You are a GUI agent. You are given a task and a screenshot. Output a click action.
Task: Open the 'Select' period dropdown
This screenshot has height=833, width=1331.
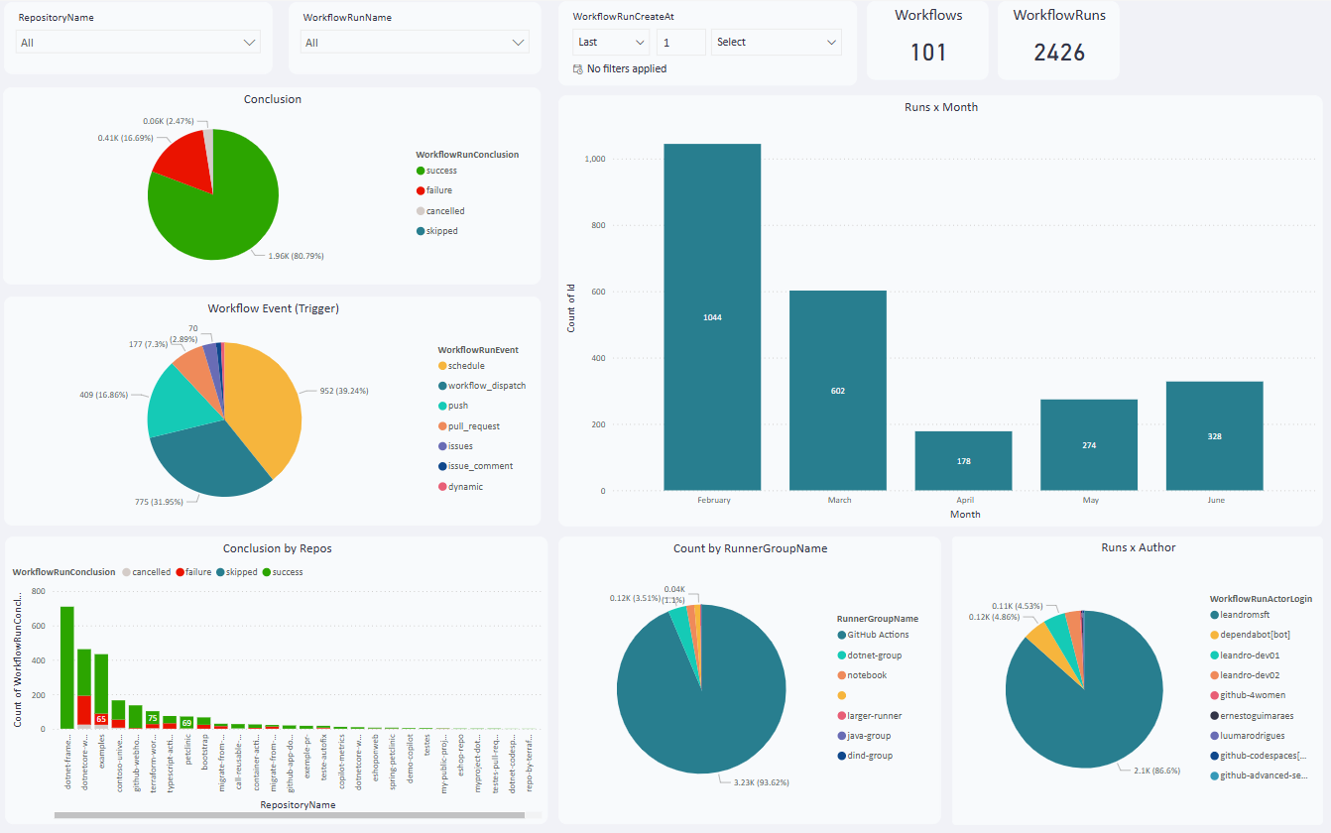point(776,42)
